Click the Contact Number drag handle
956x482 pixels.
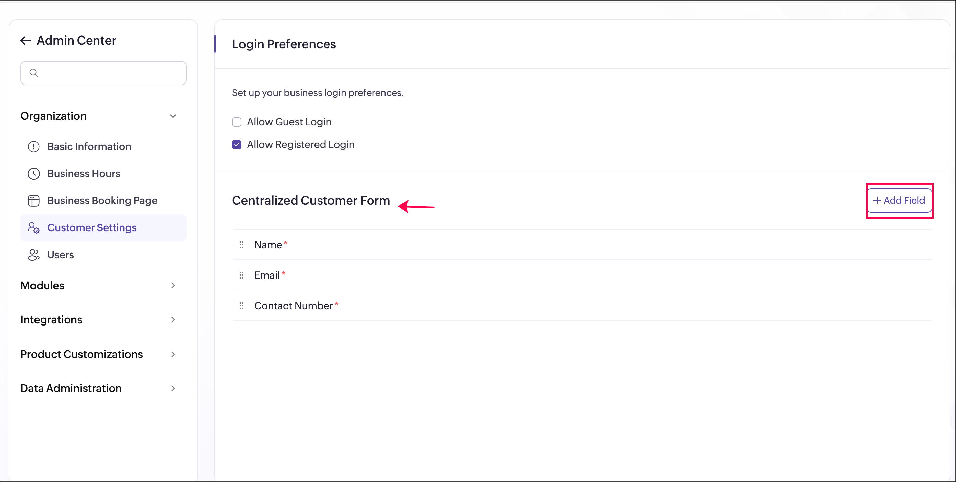[241, 306]
